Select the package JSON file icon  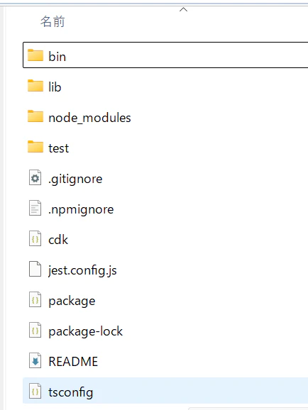(x=35, y=299)
